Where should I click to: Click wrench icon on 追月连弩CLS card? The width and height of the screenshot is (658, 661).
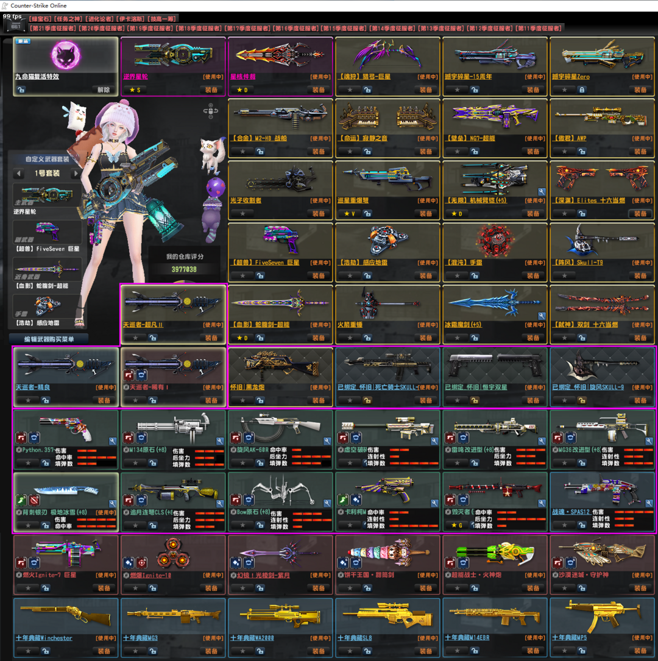click(219, 503)
